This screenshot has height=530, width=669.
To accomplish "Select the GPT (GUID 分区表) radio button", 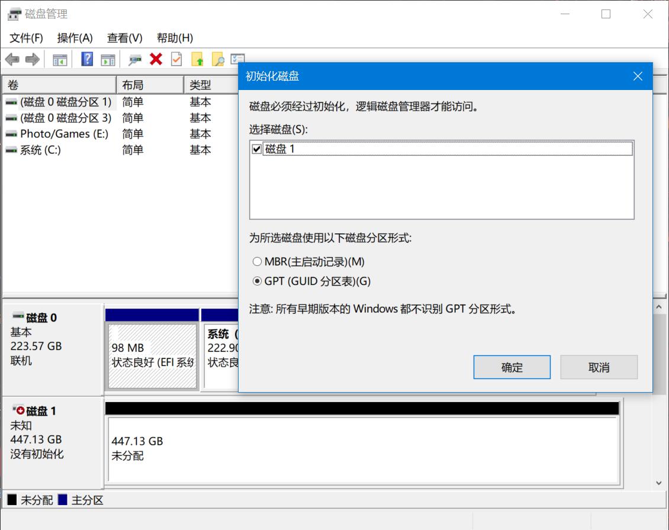I will click(x=258, y=281).
